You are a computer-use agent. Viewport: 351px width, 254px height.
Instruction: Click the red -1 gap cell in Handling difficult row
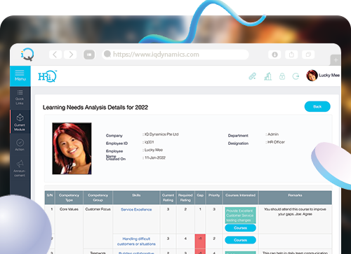(x=200, y=241)
